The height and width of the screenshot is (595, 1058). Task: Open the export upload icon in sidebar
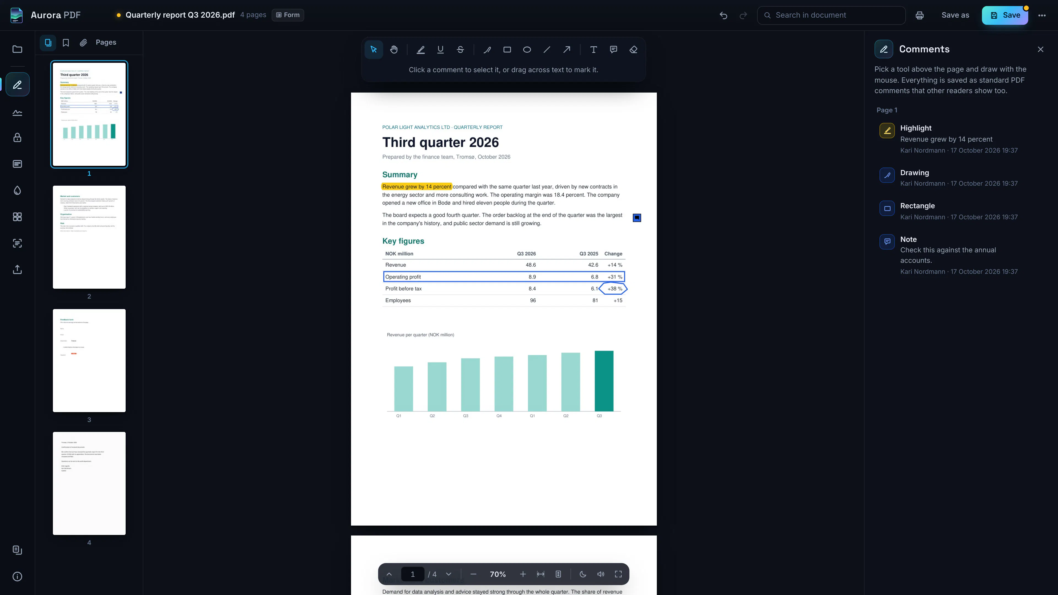17,269
